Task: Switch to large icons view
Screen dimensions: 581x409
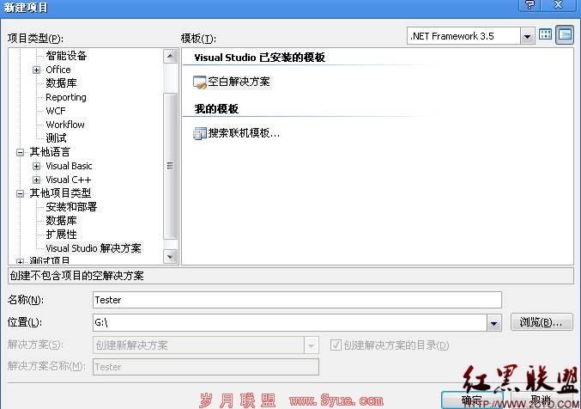Action: (x=546, y=35)
